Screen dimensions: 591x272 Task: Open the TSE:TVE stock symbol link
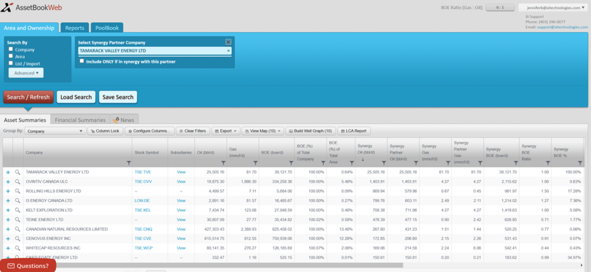pos(143,172)
